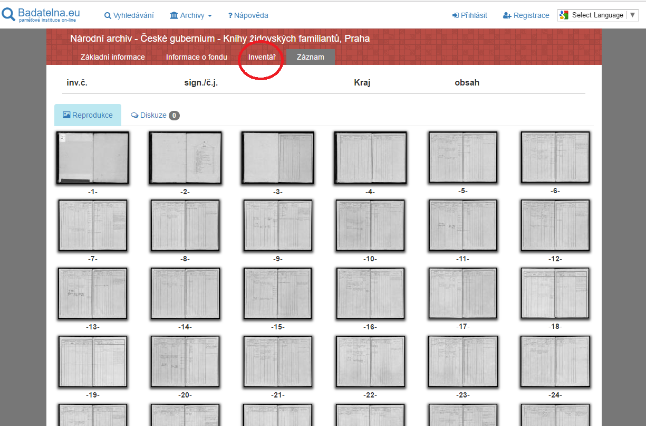
Task: Click the Diskuze comment count badge
Action: [174, 116]
